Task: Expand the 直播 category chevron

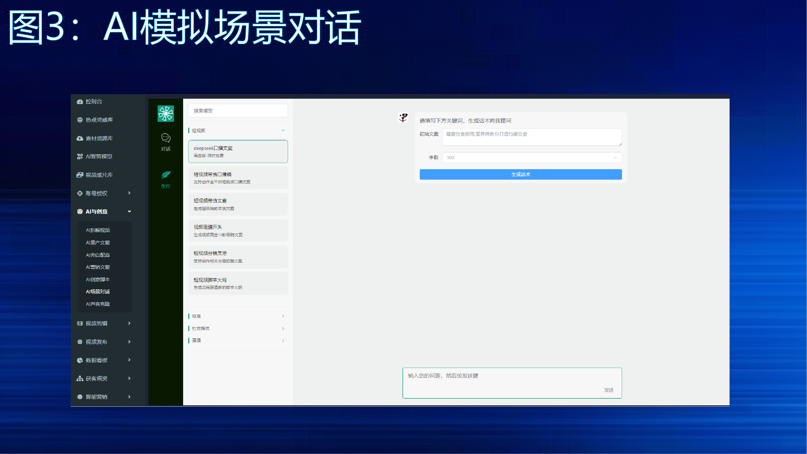Action: pyautogui.click(x=283, y=340)
